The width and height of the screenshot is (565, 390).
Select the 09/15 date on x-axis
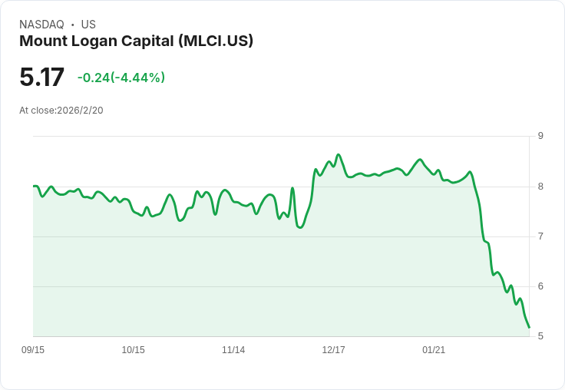pos(33,349)
